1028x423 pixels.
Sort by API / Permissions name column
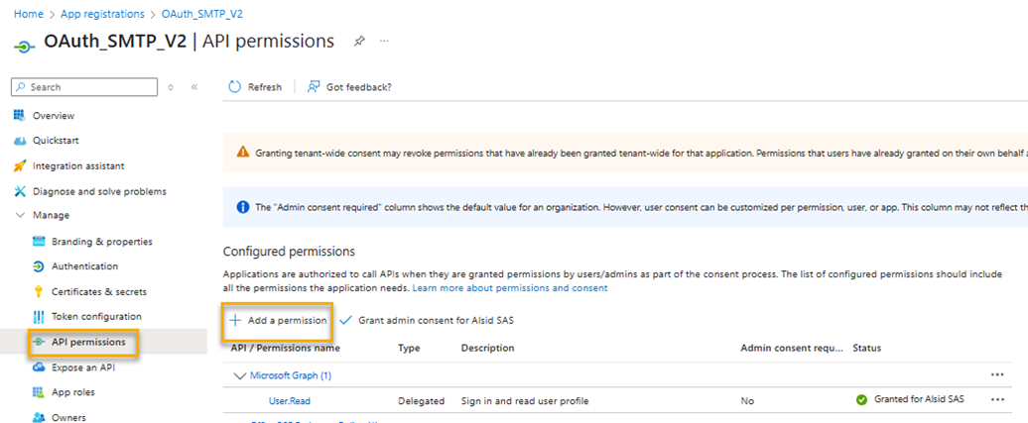(x=285, y=348)
